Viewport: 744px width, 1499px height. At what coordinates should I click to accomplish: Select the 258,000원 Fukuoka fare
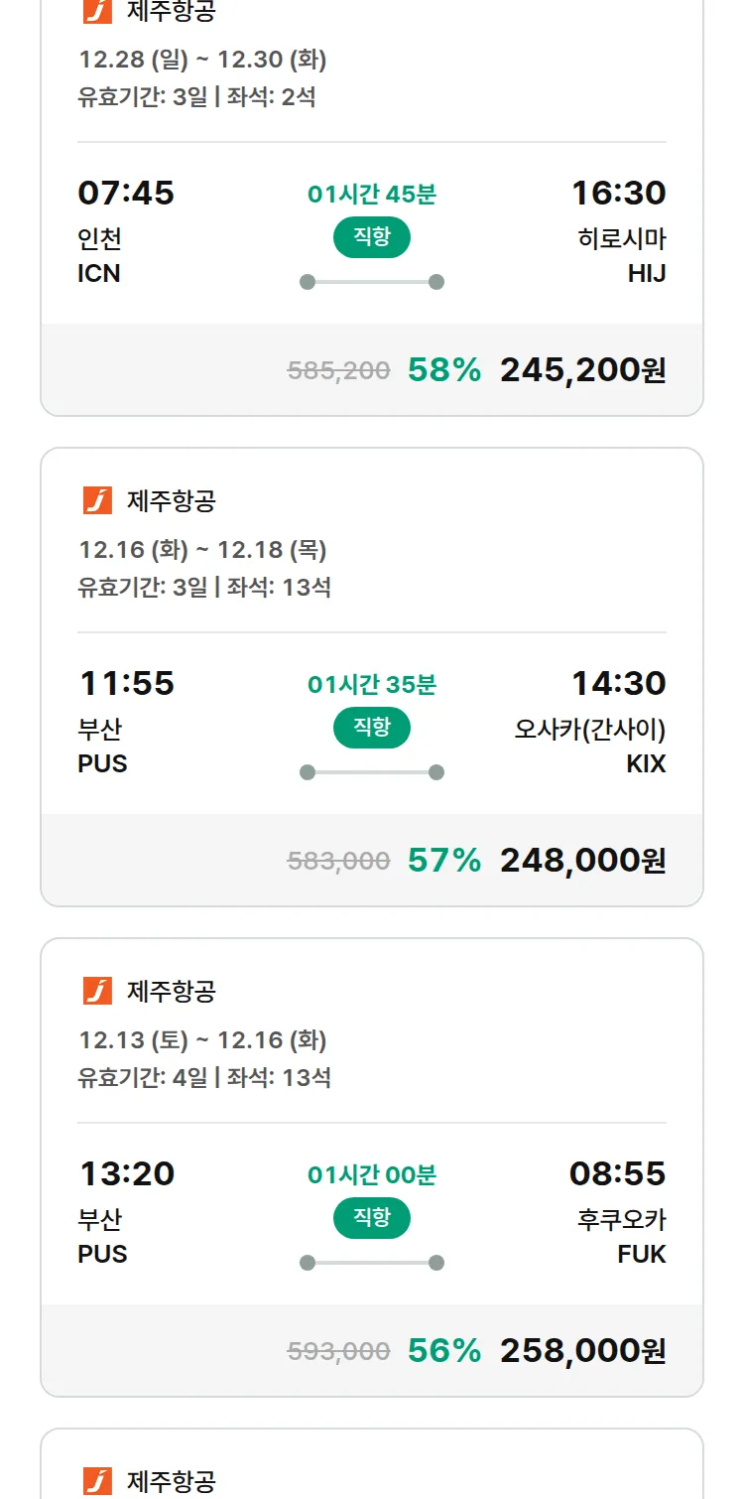[x=582, y=1351]
